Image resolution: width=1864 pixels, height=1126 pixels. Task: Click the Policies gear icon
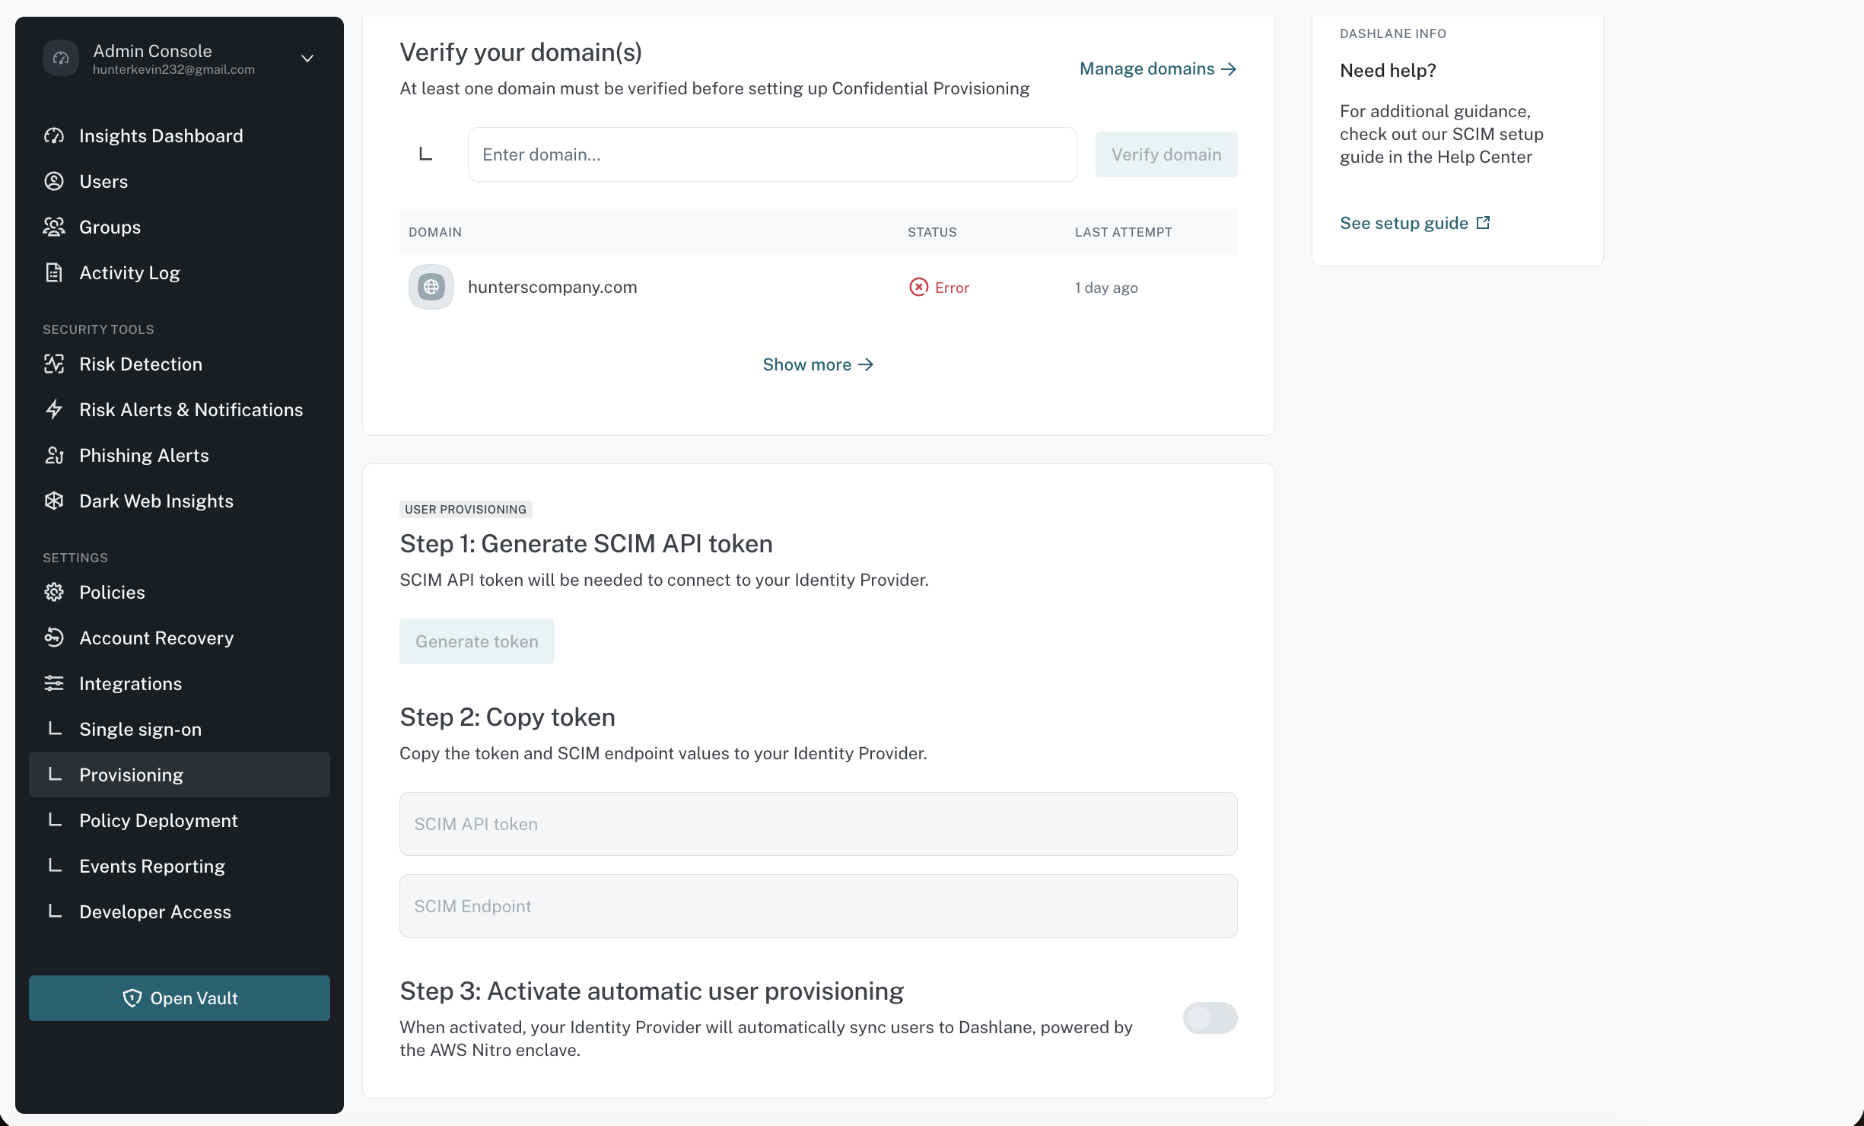coord(54,592)
